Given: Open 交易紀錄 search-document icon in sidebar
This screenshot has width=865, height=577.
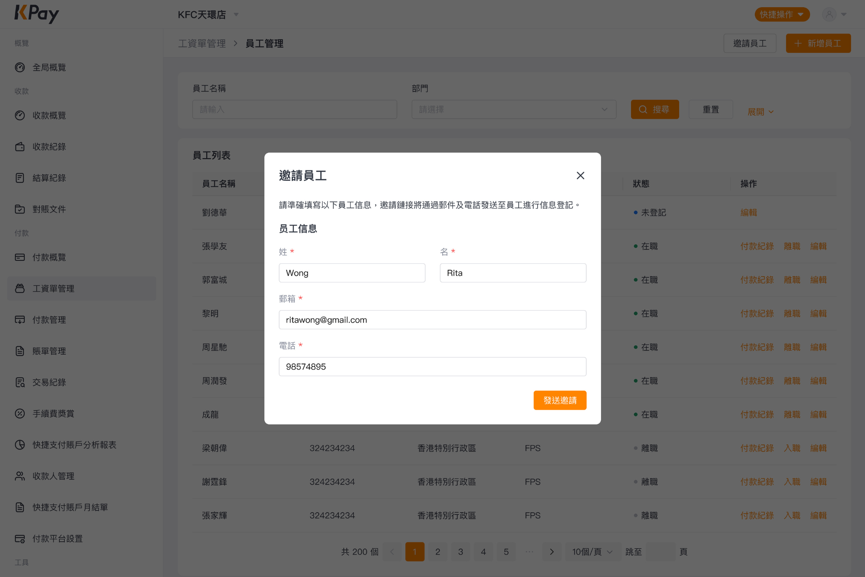Looking at the screenshot, I should [20, 383].
